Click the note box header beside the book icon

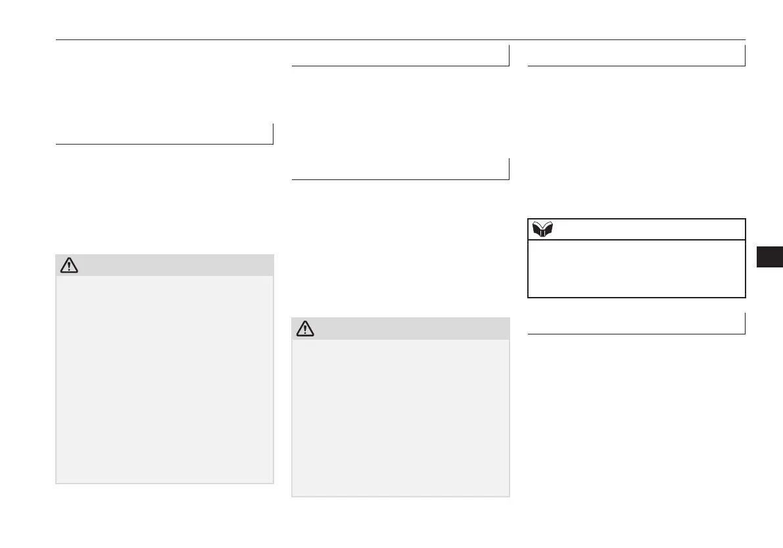click(648, 229)
